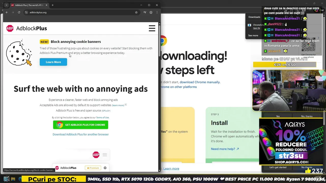Click the Copilot Chat icon in background browser

click(319, 10)
